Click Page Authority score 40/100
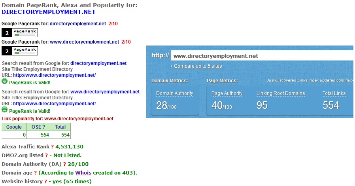 pyautogui.click(x=222, y=105)
